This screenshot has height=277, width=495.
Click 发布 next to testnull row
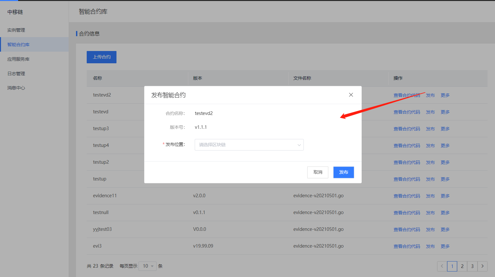(430, 212)
